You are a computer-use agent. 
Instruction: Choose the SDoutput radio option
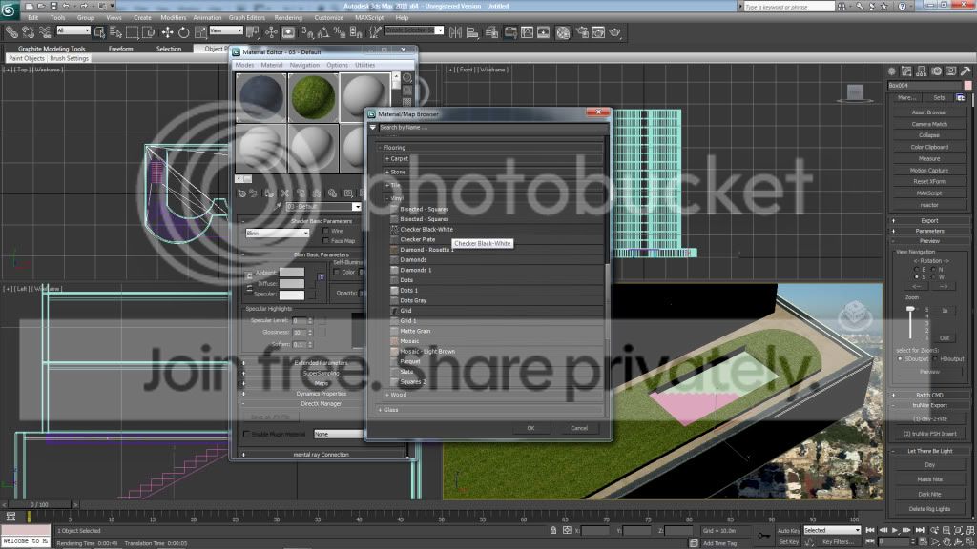[x=900, y=359]
